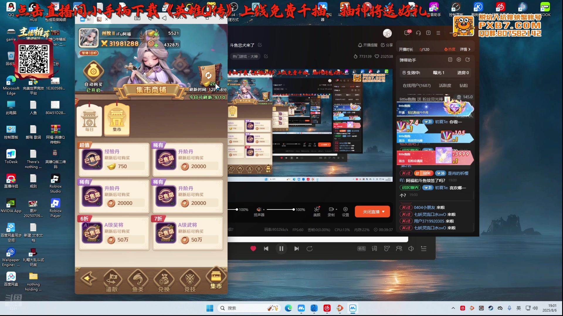Open the help question mark icon

tap(428, 33)
